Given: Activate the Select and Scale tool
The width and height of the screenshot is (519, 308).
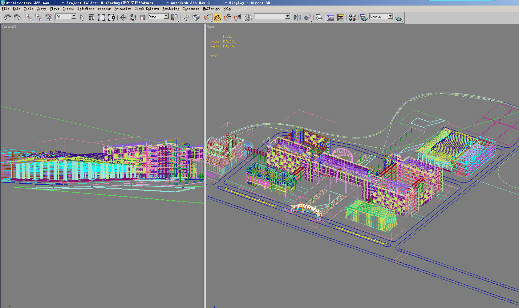Looking at the screenshot, I should coord(143,18).
